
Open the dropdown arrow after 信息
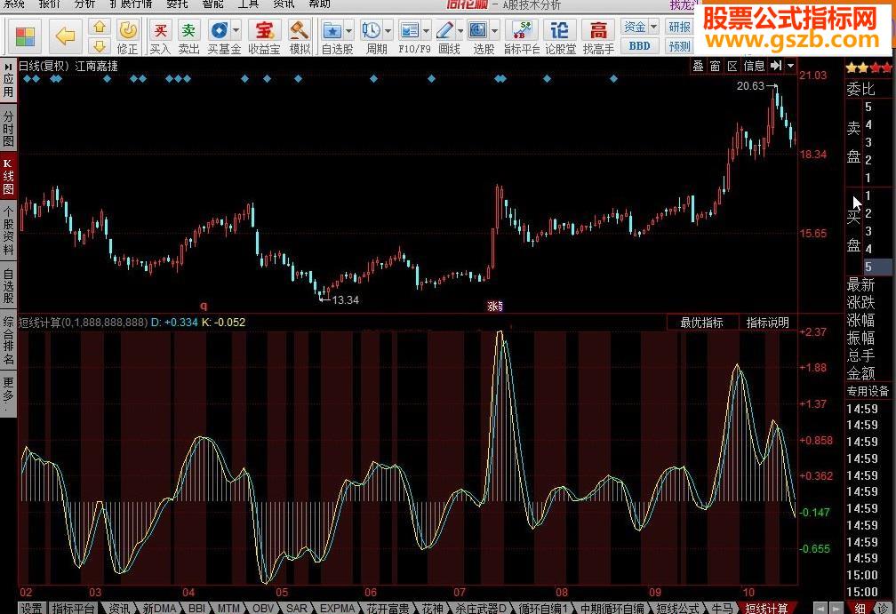tap(791, 67)
